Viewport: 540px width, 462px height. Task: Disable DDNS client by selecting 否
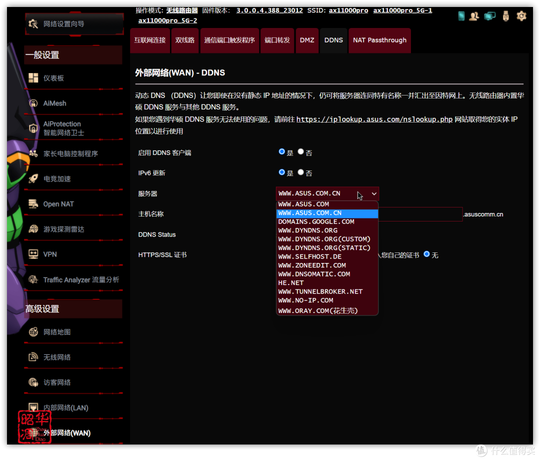point(300,151)
